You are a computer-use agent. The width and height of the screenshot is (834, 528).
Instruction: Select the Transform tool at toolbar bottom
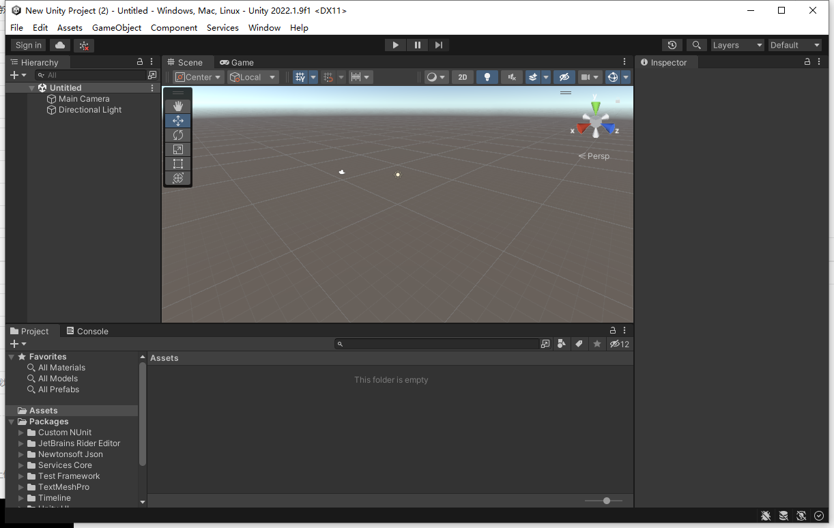(177, 178)
